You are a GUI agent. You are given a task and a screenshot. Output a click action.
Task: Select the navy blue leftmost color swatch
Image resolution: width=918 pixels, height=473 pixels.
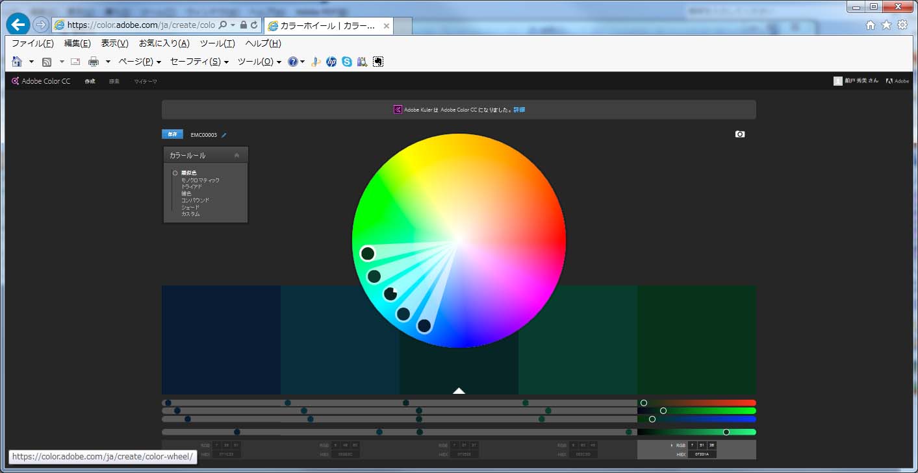tap(221, 340)
